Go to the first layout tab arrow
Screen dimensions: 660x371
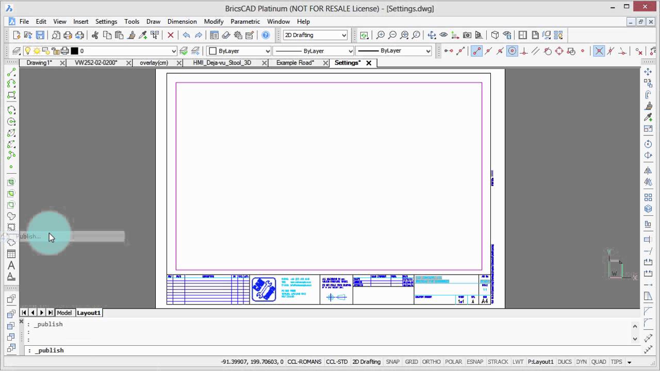[24, 313]
